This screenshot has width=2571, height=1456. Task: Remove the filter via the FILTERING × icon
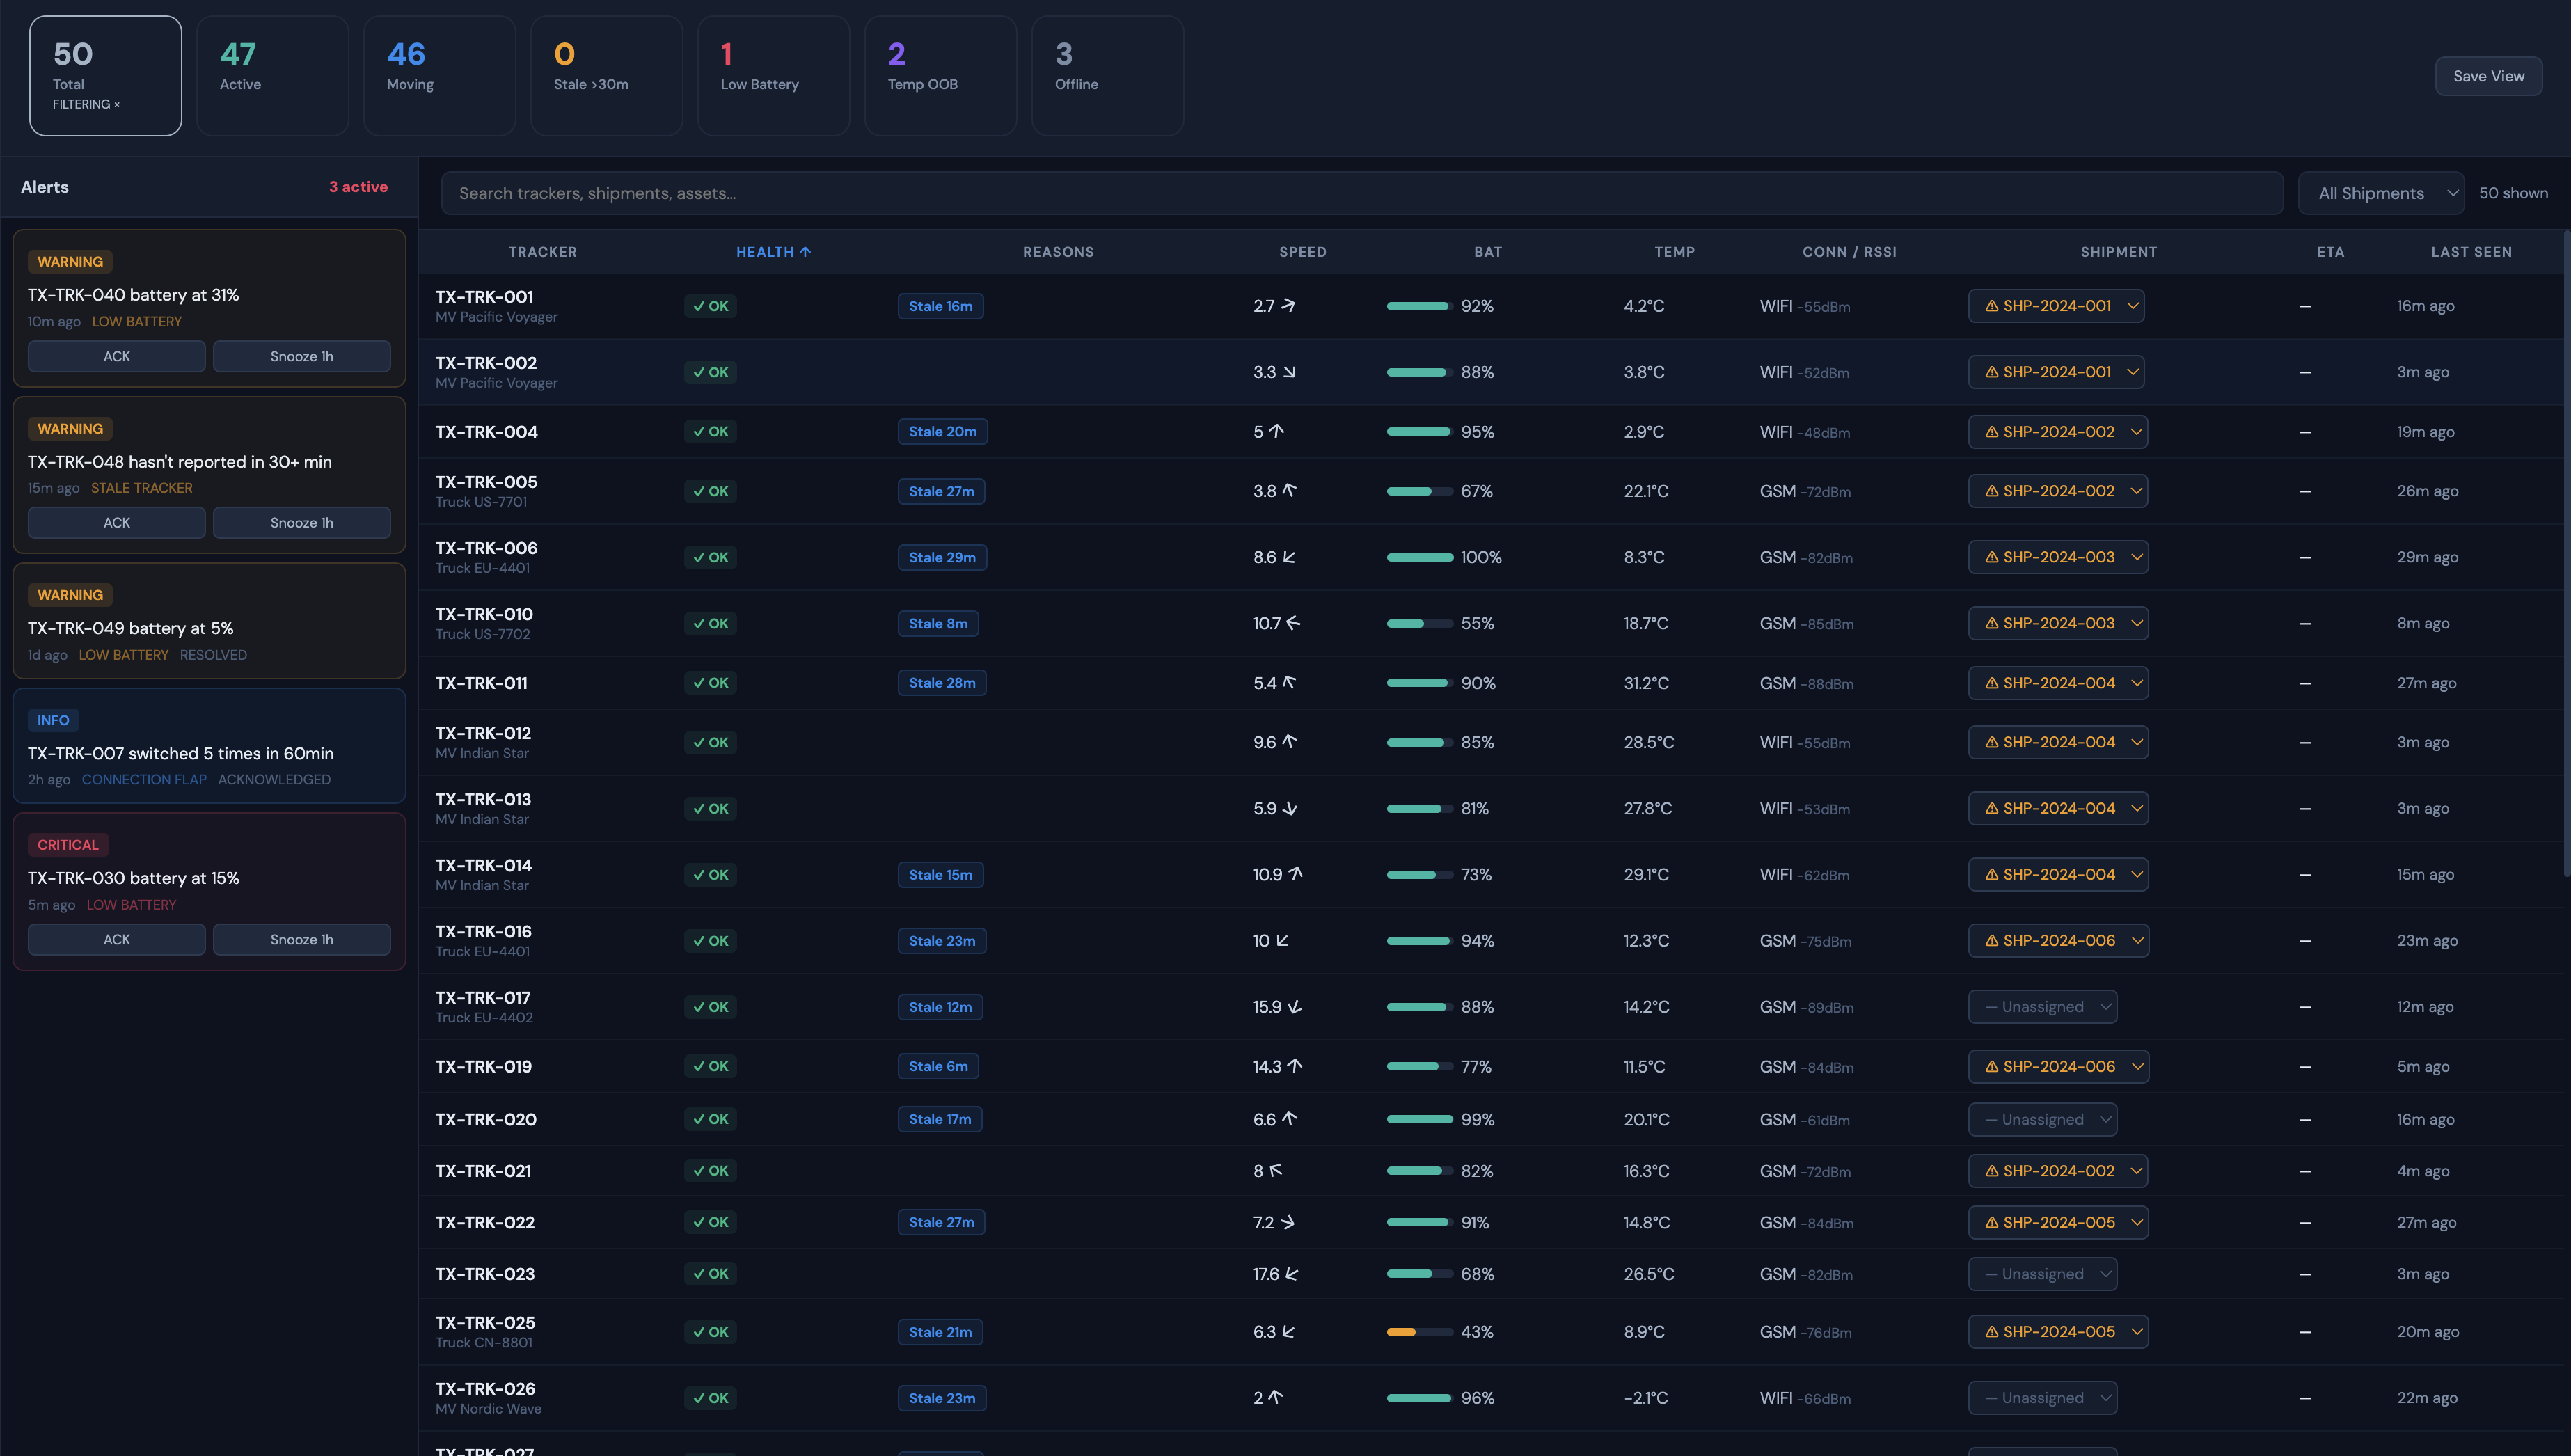(118, 103)
